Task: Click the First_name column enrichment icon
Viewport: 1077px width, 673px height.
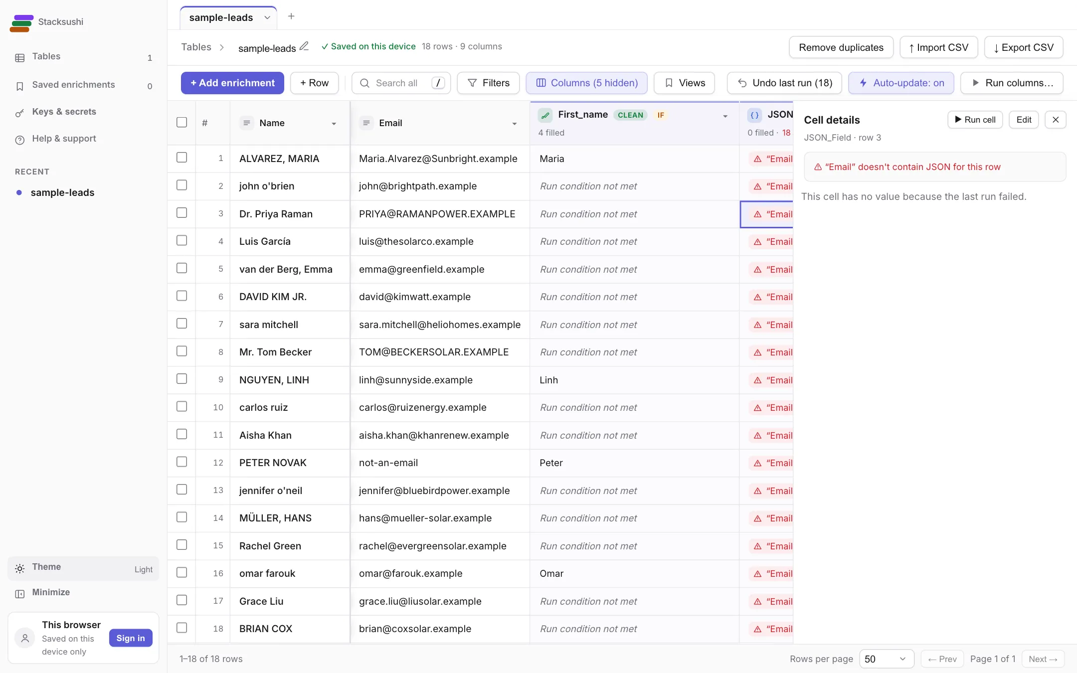Action: click(x=545, y=115)
